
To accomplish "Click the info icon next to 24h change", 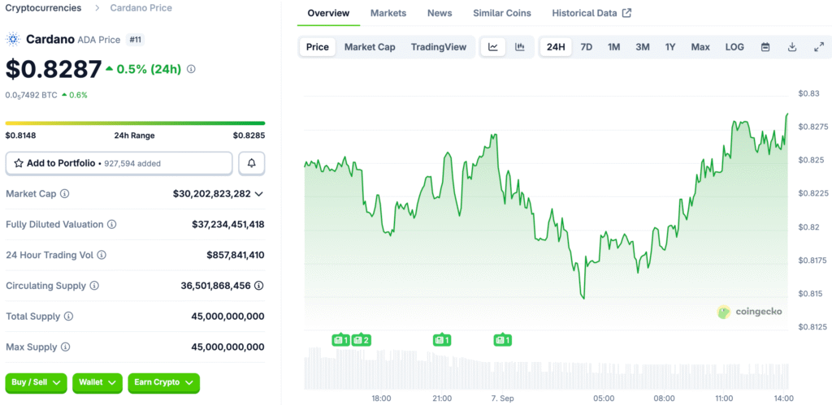I will coord(192,69).
